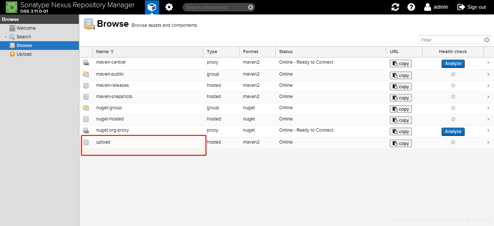The height and width of the screenshot is (226, 494).
Task: Click upload row health check unavailable icon
Action: (453, 142)
